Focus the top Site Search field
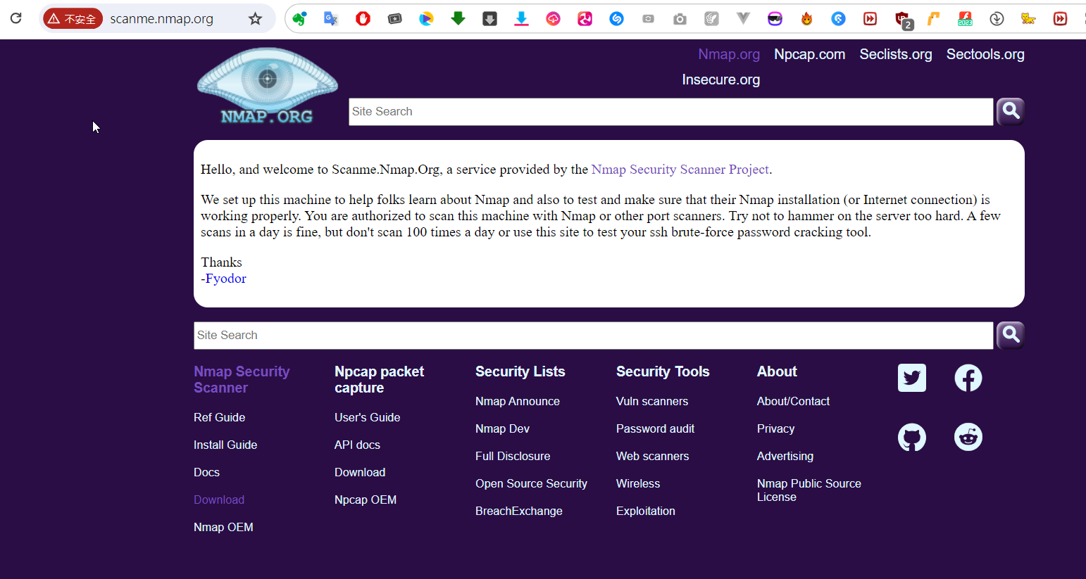1086x579 pixels. tap(671, 112)
